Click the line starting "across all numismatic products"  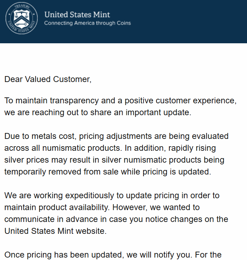pyautogui.click(x=110, y=148)
